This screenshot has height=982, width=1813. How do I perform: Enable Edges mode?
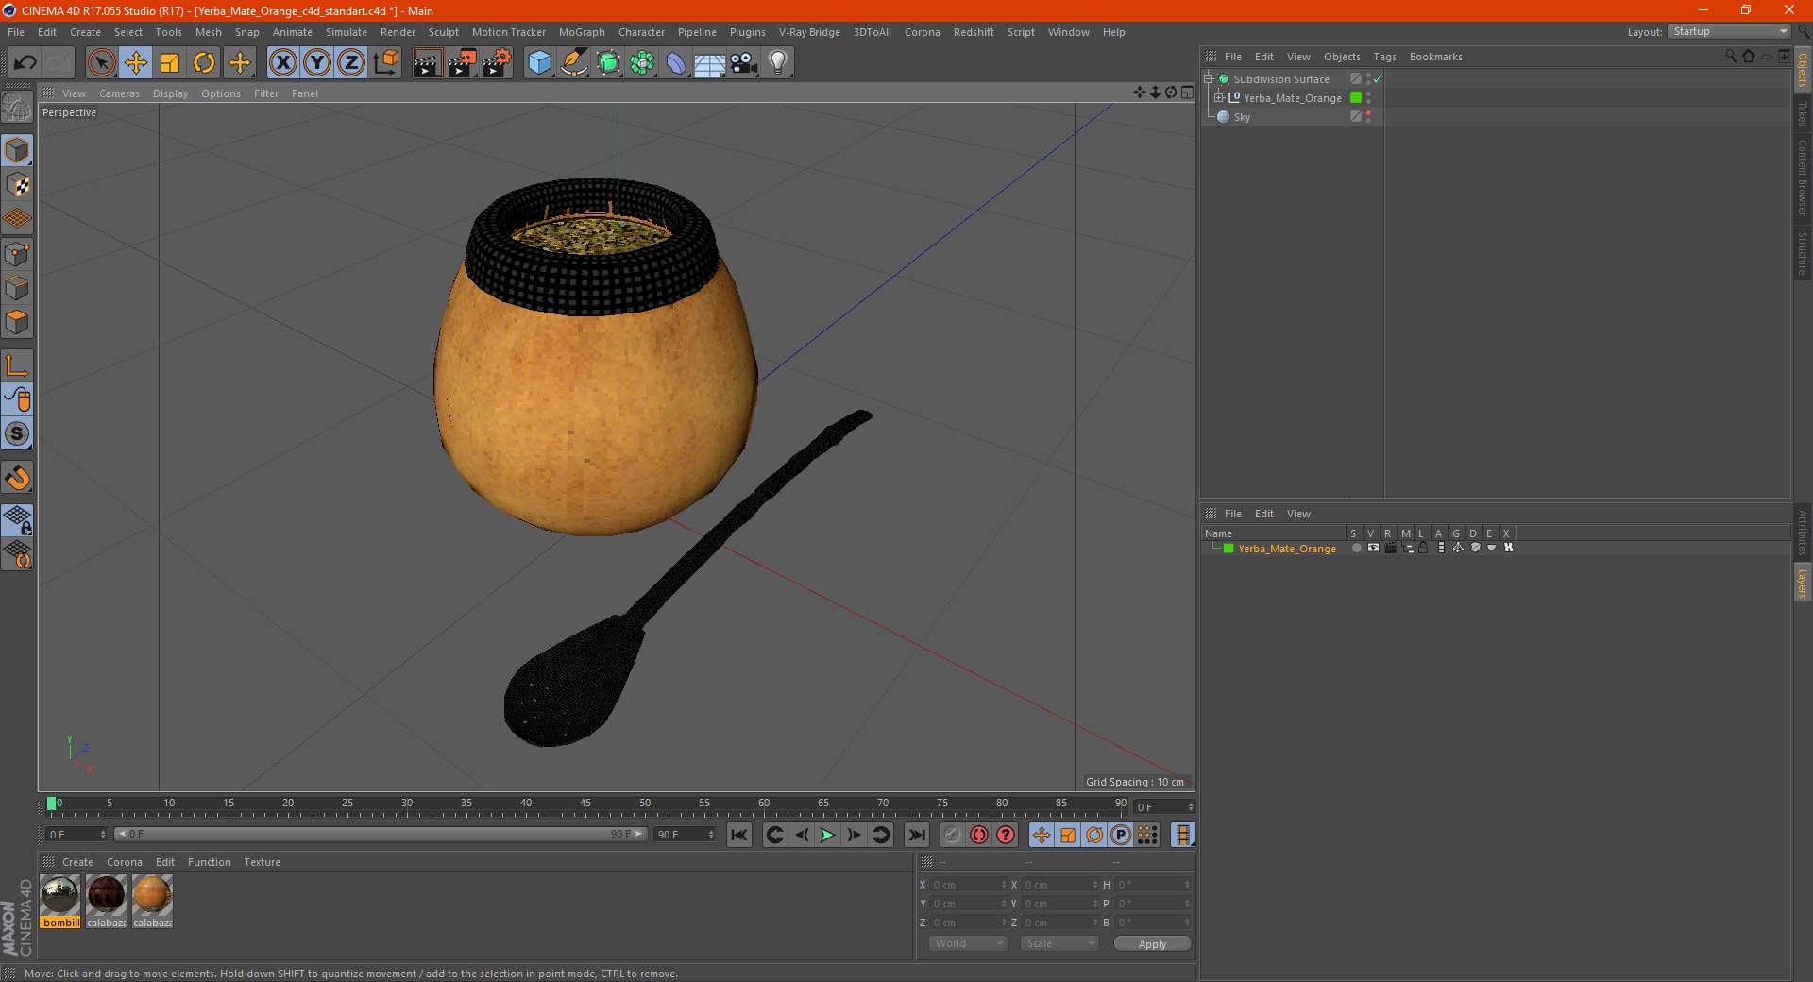pyautogui.click(x=18, y=288)
